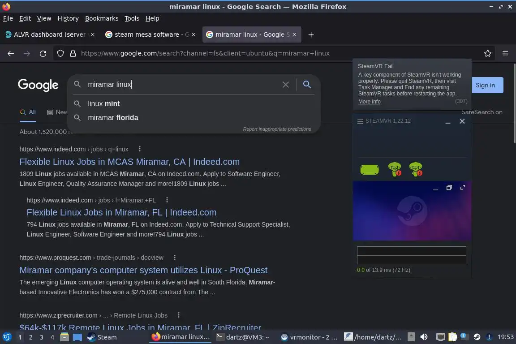Open the network tray icon
516x344 pixels.
[x=441, y=337]
